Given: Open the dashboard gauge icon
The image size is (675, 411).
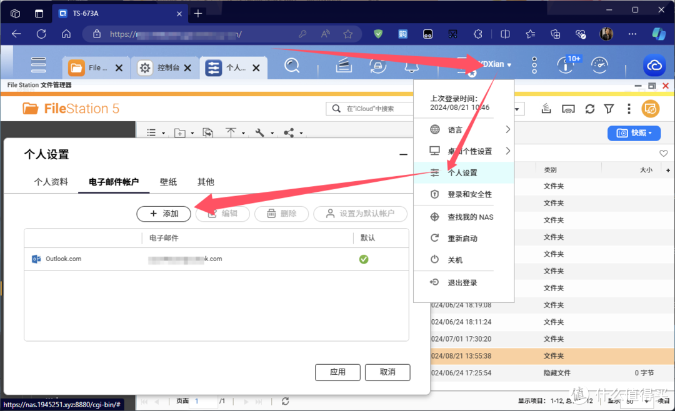Looking at the screenshot, I should [599, 65].
